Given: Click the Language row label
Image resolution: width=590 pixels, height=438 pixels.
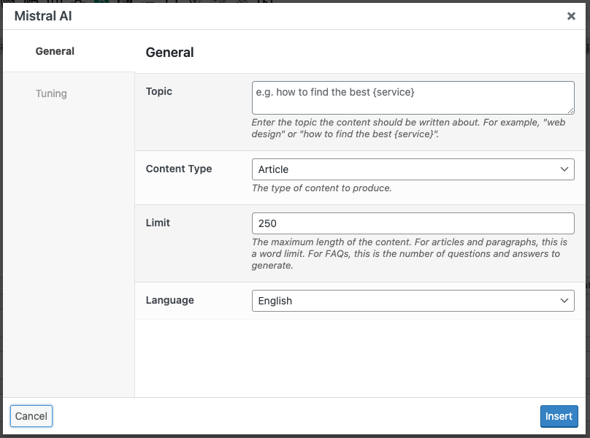Looking at the screenshot, I should pyautogui.click(x=171, y=300).
